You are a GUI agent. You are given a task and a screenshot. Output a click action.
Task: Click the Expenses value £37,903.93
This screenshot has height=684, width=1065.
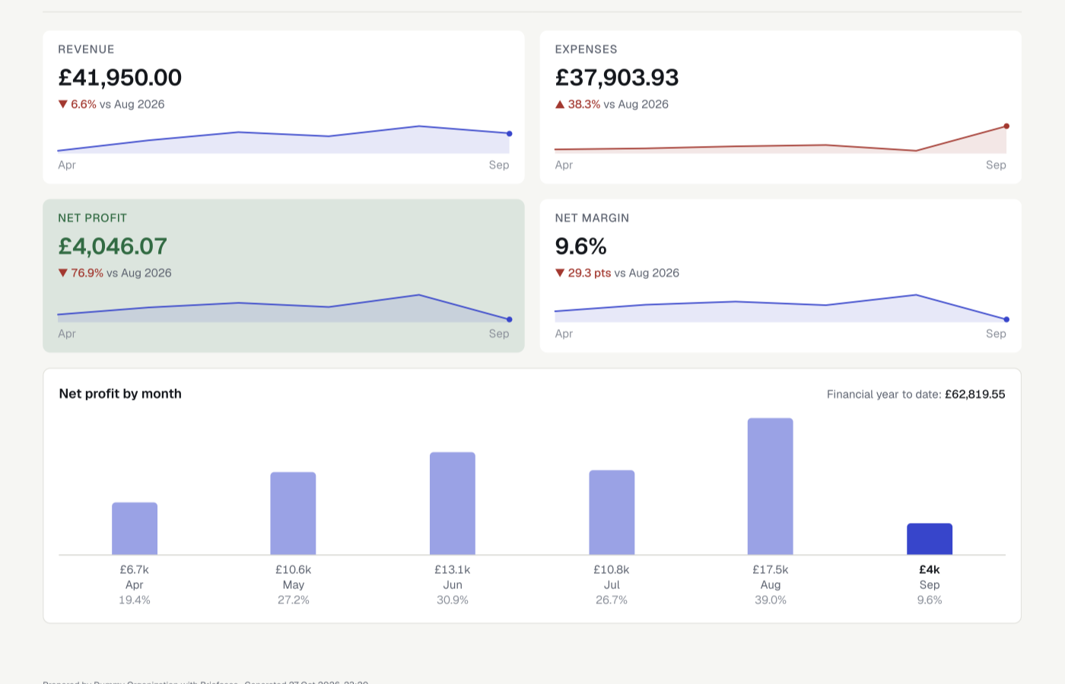[617, 78]
